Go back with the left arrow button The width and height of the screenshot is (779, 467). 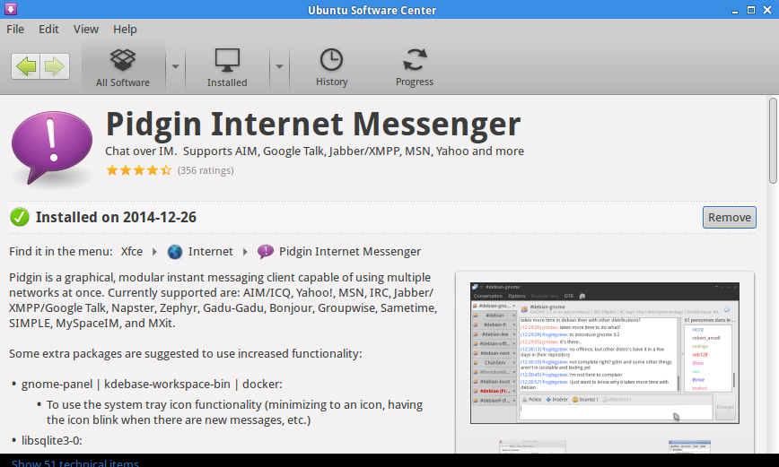pos(26,66)
